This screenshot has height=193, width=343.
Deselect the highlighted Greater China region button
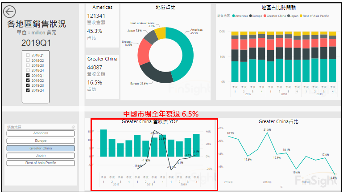click(x=41, y=148)
